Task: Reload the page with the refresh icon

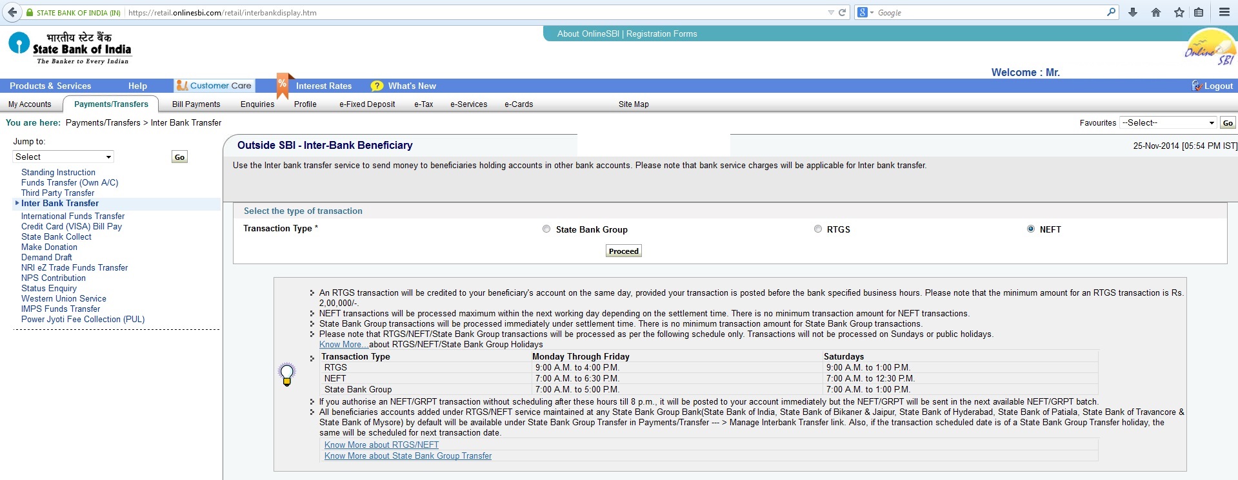Action: click(x=842, y=12)
